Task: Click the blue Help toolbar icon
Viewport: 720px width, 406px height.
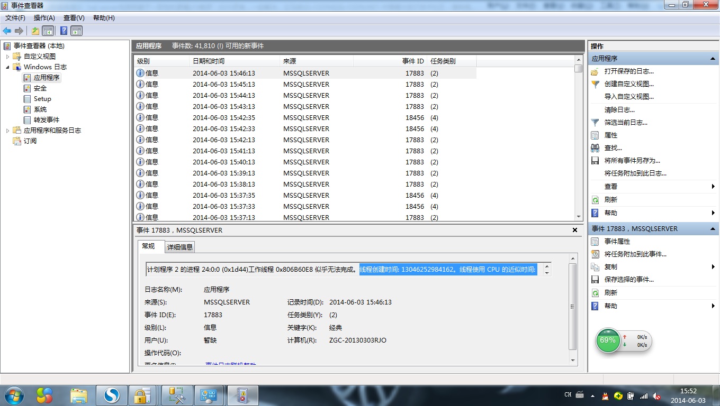Action: [x=64, y=31]
